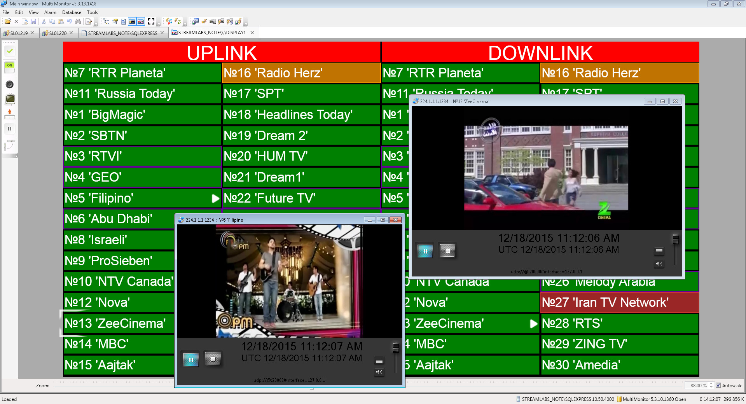Screen dimensions: 746x404
Task: Click the Save floppy disk icon
Action: click(x=33, y=21)
